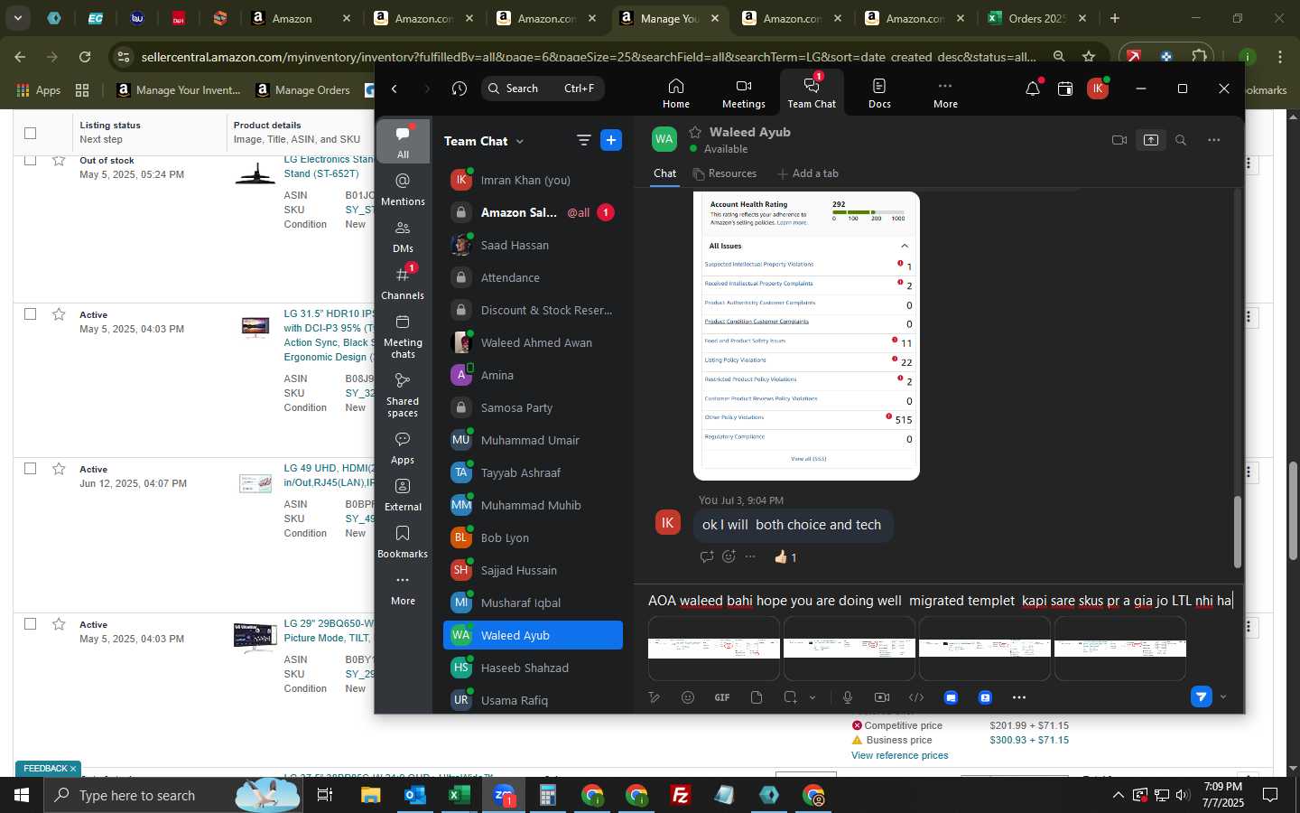Viewport: 1300px width, 813px height.
Task: Open Channels in Zoom sidebar
Action: (403, 284)
